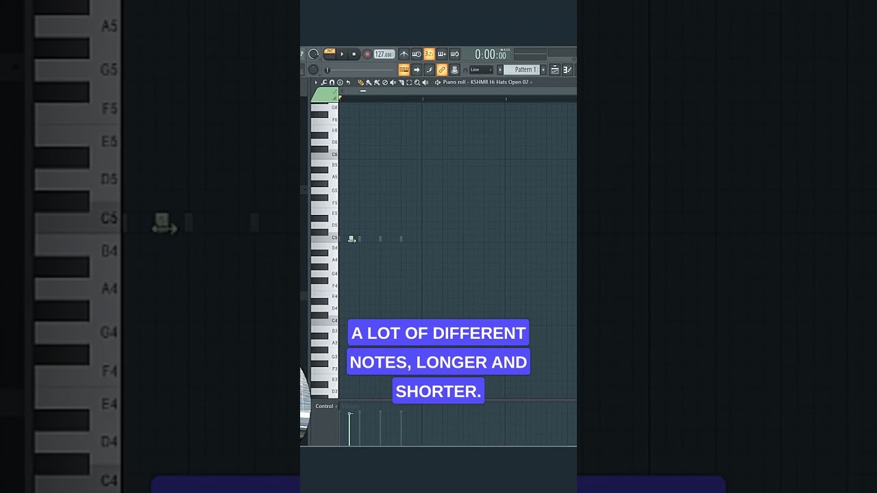Viewport: 877px width, 493px height.
Task: Click the orange playhead marker at start
Action: pyautogui.click(x=340, y=97)
